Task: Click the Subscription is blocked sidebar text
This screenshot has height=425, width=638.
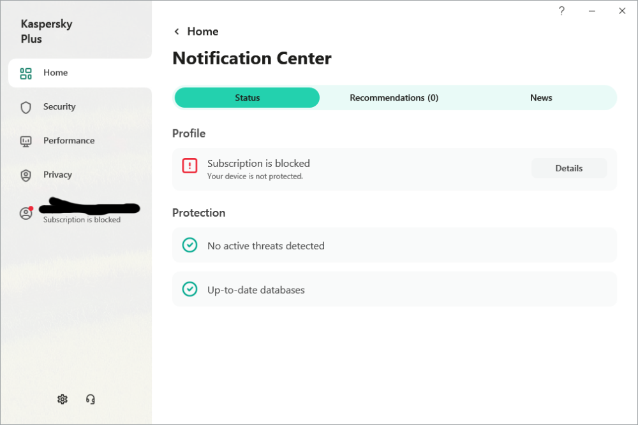Action: 82,220
